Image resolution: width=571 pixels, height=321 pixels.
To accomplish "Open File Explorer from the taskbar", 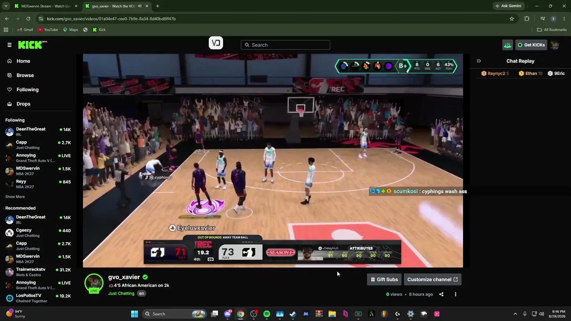I will tap(332, 314).
